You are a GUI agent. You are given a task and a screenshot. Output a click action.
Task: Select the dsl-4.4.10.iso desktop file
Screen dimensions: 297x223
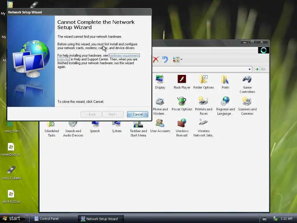tap(11, 197)
